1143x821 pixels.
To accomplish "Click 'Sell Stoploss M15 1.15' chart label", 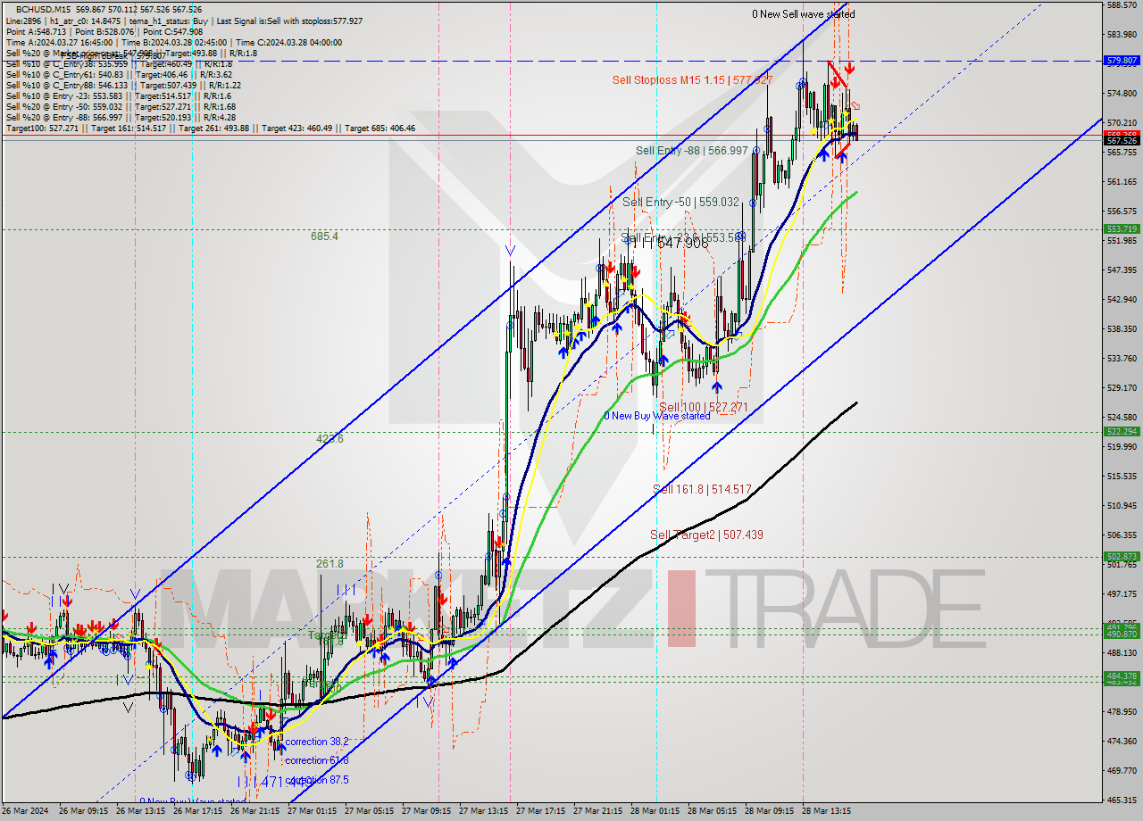I will point(692,80).
